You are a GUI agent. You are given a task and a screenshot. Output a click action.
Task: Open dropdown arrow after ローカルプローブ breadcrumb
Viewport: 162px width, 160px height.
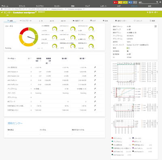(26, 9)
